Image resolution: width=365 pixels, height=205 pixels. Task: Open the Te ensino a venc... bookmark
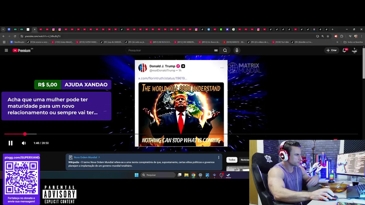(x=38, y=42)
